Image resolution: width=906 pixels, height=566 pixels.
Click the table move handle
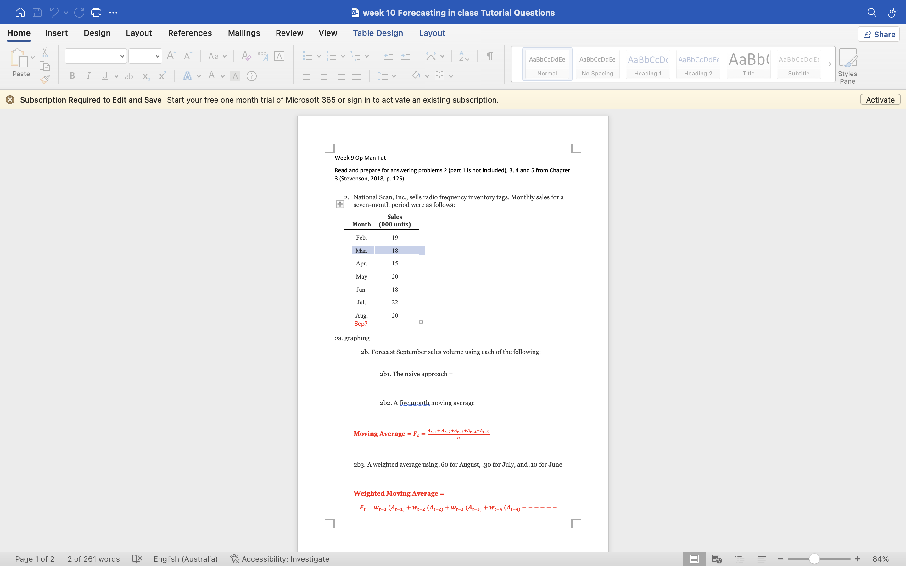click(339, 204)
